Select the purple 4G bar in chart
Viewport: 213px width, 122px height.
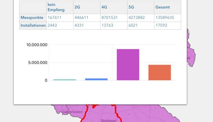(128, 65)
